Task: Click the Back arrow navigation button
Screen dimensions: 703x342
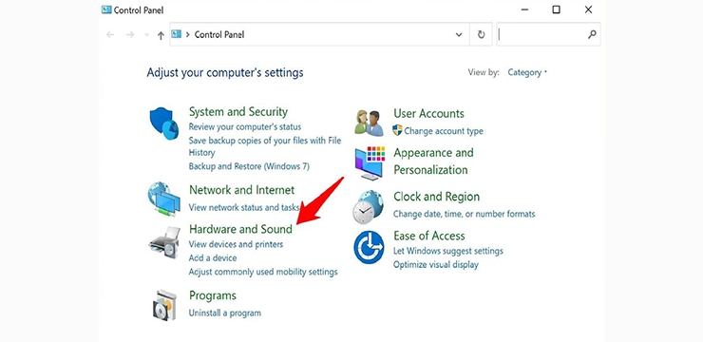Action: pos(110,35)
